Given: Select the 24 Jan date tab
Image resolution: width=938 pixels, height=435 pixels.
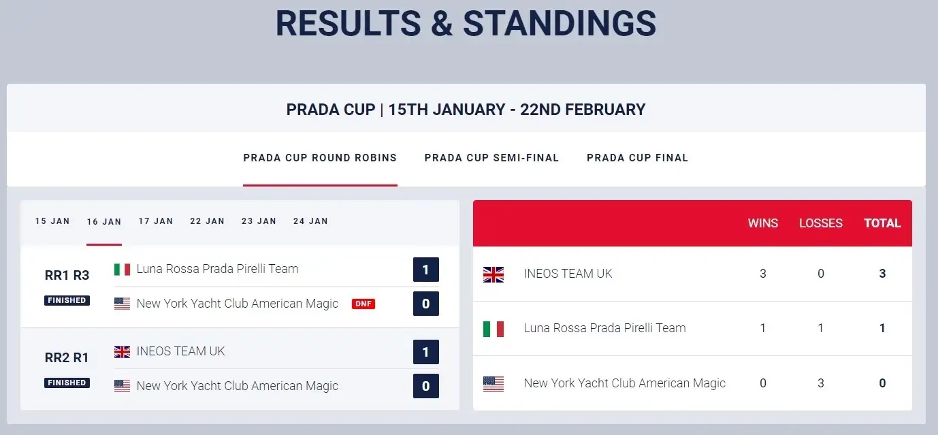Looking at the screenshot, I should (310, 221).
